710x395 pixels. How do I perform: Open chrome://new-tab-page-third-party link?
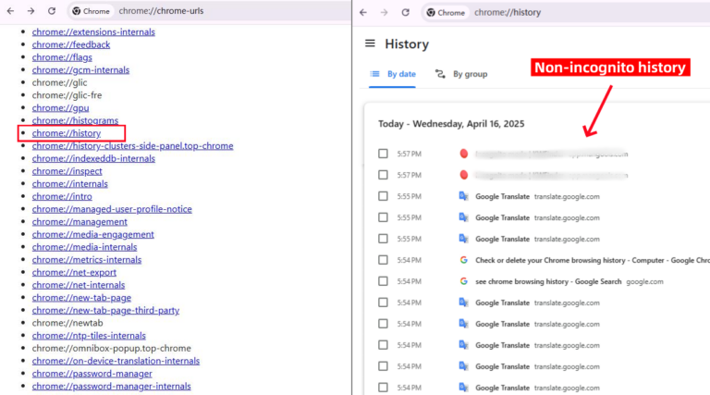(x=105, y=311)
